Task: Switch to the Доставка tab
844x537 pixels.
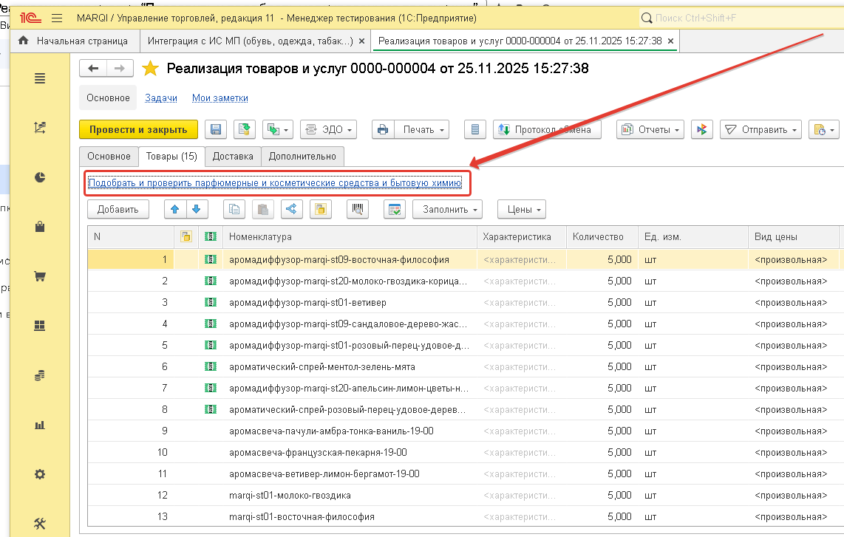Action: click(233, 156)
